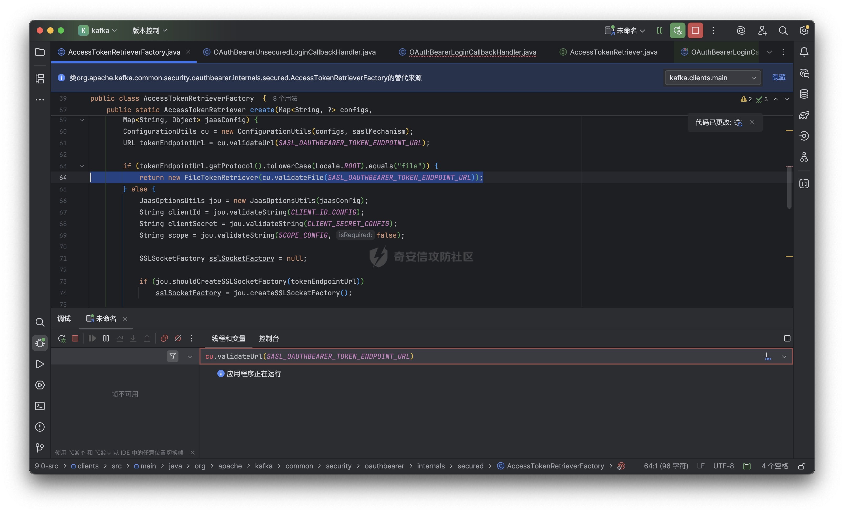The height and width of the screenshot is (513, 844).
Task: Dismiss frame-switching hint at bottom
Action: [193, 452]
